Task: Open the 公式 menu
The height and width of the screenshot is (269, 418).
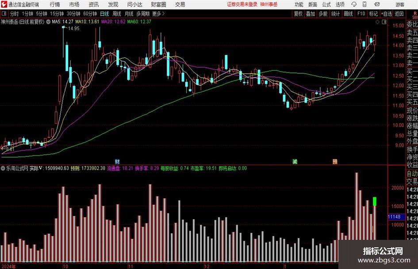Action: pyautogui.click(x=326, y=4)
